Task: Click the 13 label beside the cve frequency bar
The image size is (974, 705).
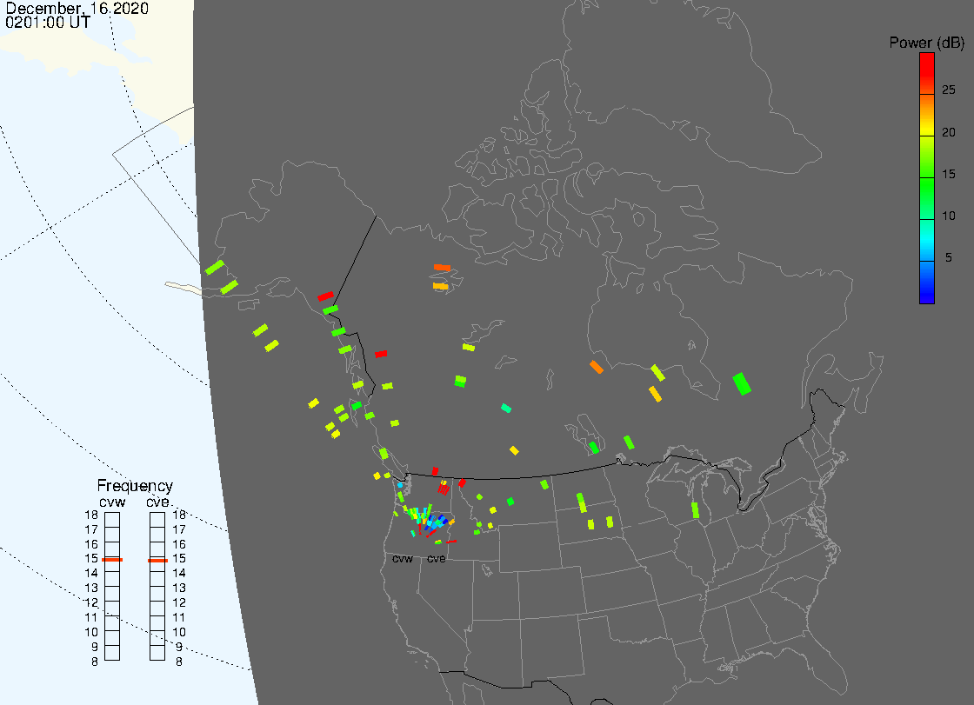Action: point(179,589)
